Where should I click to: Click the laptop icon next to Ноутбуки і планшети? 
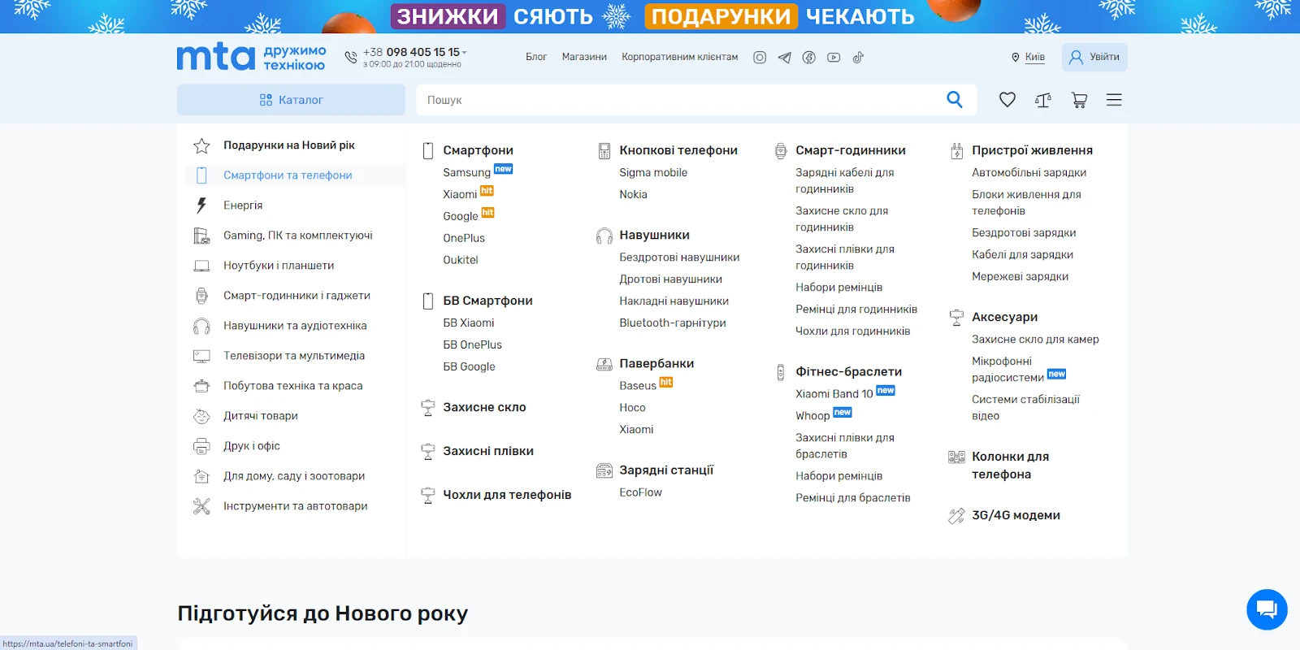pyautogui.click(x=201, y=266)
